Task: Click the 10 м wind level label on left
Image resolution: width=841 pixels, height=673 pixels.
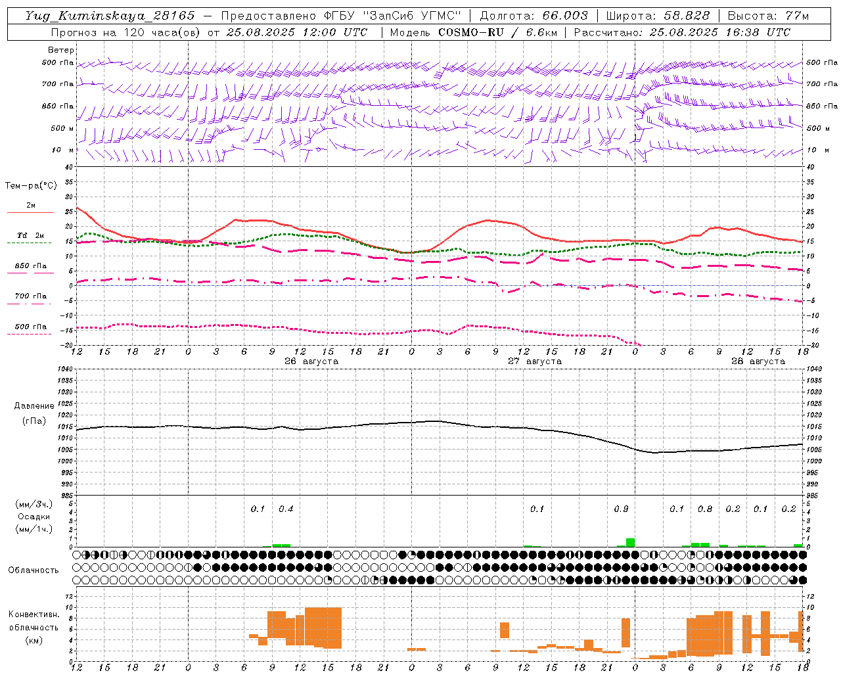Action: (63, 150)
